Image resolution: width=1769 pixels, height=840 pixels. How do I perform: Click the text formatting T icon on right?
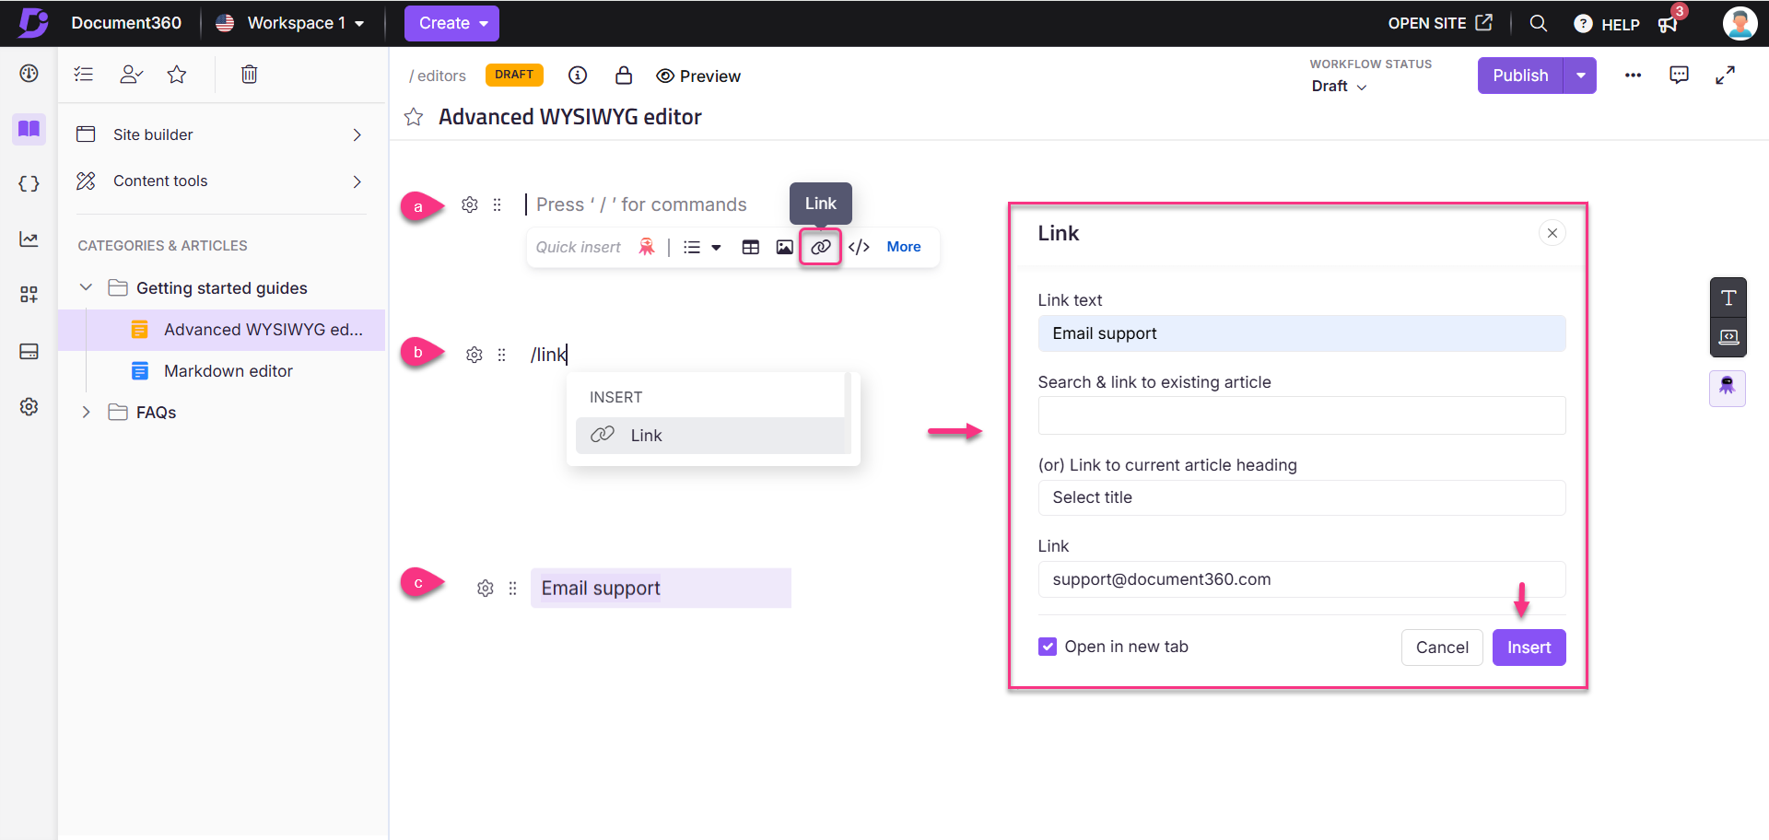(x=1728, y=297)
